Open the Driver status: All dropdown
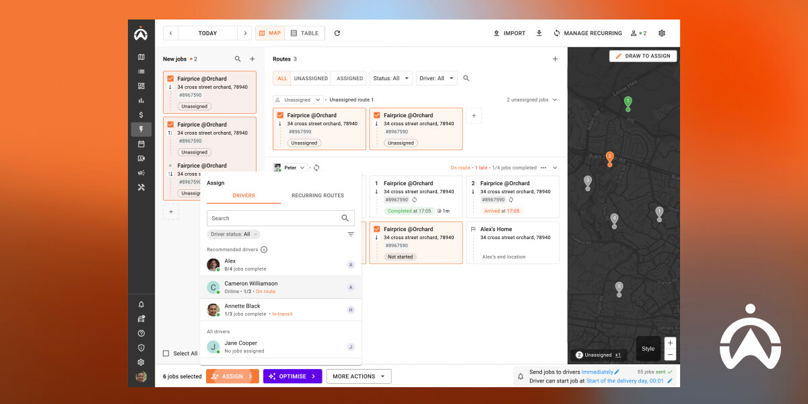808x404 pixels. (x=233, y=234)
